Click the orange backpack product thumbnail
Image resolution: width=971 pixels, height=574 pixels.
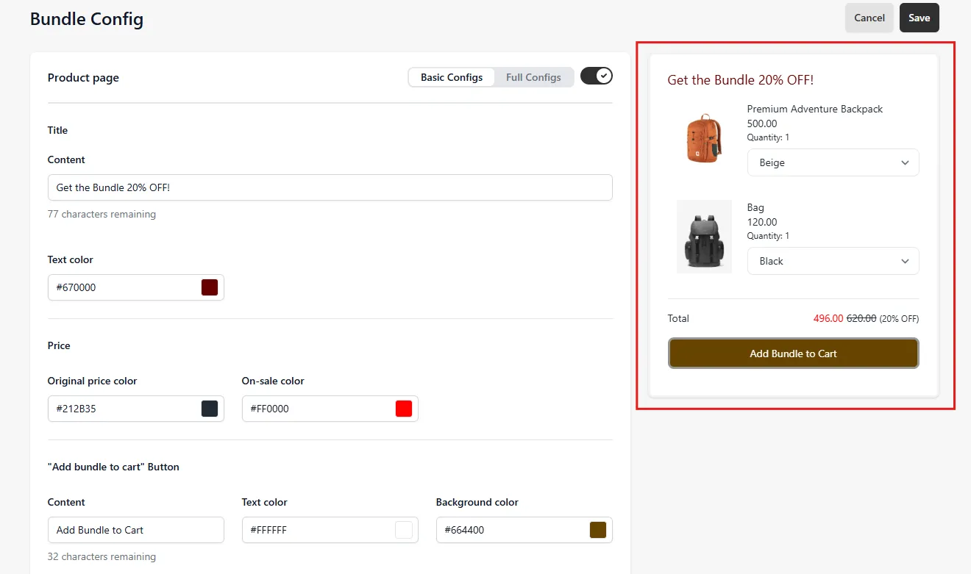click(704, 138)
